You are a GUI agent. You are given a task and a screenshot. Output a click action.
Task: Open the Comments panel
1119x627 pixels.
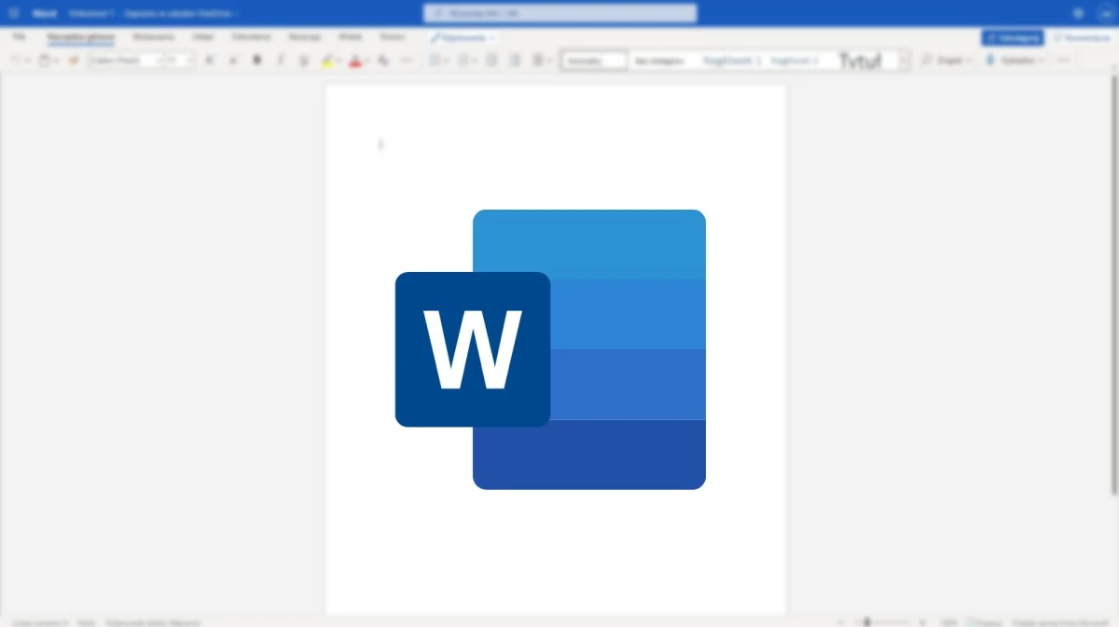pos(1082,37)
